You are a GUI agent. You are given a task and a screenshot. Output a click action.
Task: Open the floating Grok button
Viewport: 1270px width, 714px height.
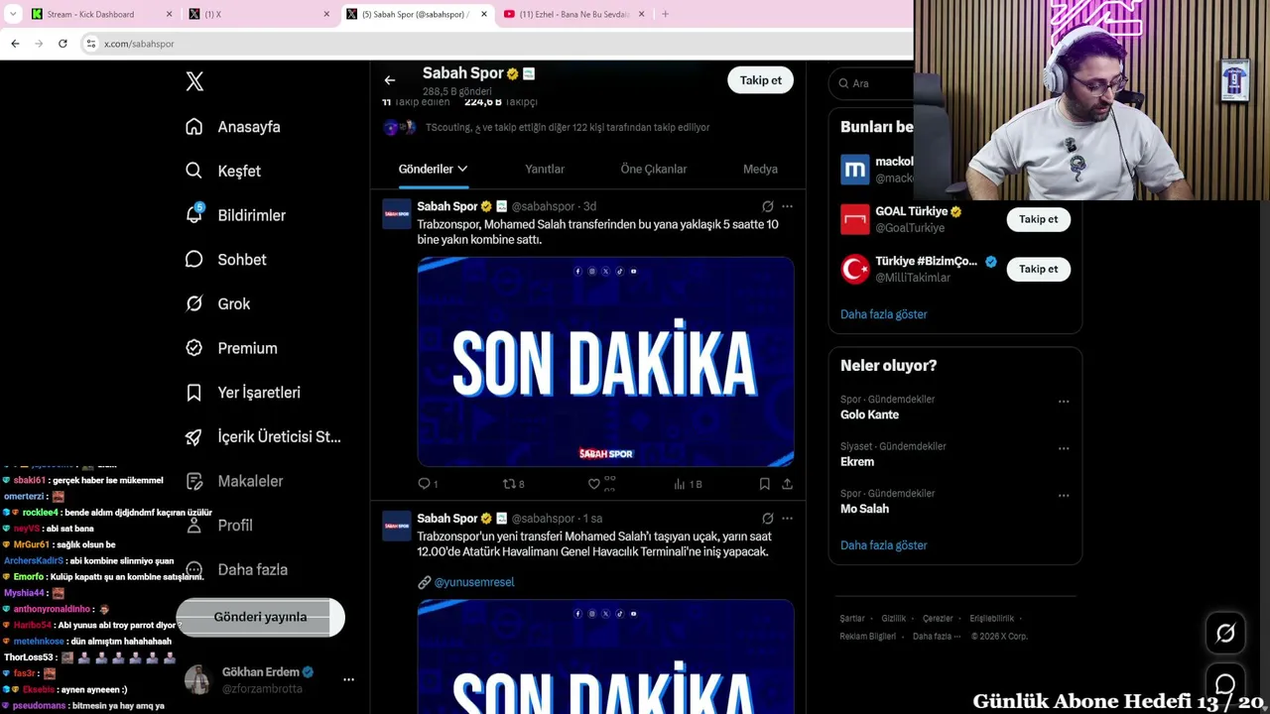[x=1225, y=634]
